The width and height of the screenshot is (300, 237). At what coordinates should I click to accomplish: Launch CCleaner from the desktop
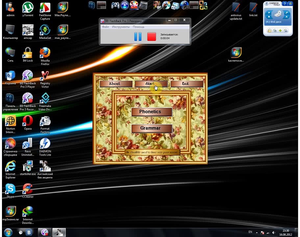click(x=28, y=191)
